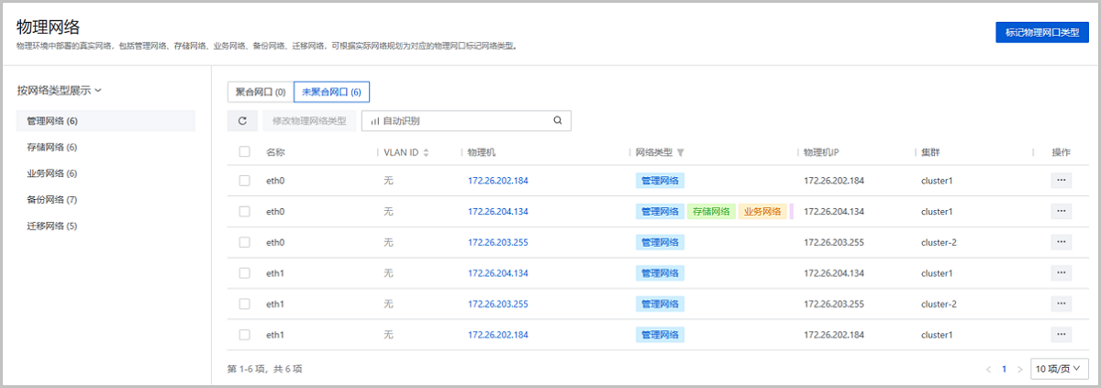
Task: Open the network type filter icon
Action: [x=681, y=152]
